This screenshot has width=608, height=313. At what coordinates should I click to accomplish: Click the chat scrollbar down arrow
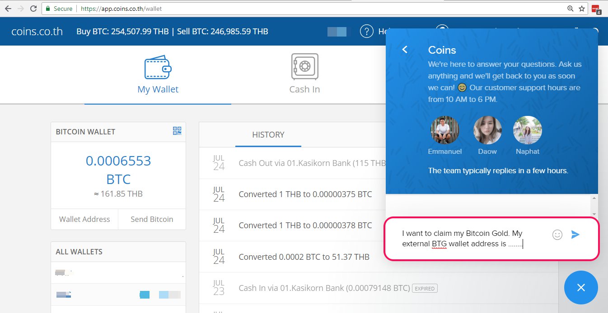594,214
